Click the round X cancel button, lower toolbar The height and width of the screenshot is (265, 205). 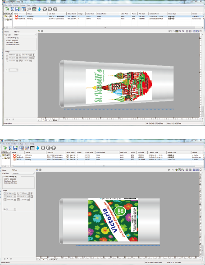tap(43, 148)
